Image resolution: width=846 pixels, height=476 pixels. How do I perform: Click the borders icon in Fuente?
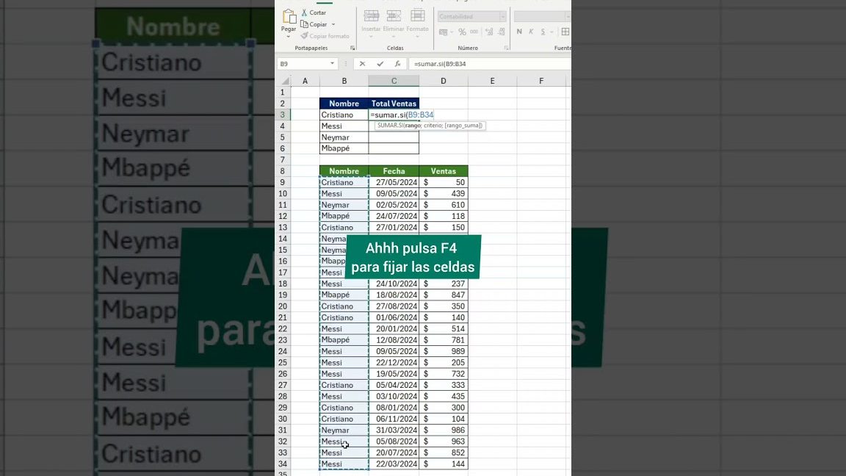pos(565,32)
